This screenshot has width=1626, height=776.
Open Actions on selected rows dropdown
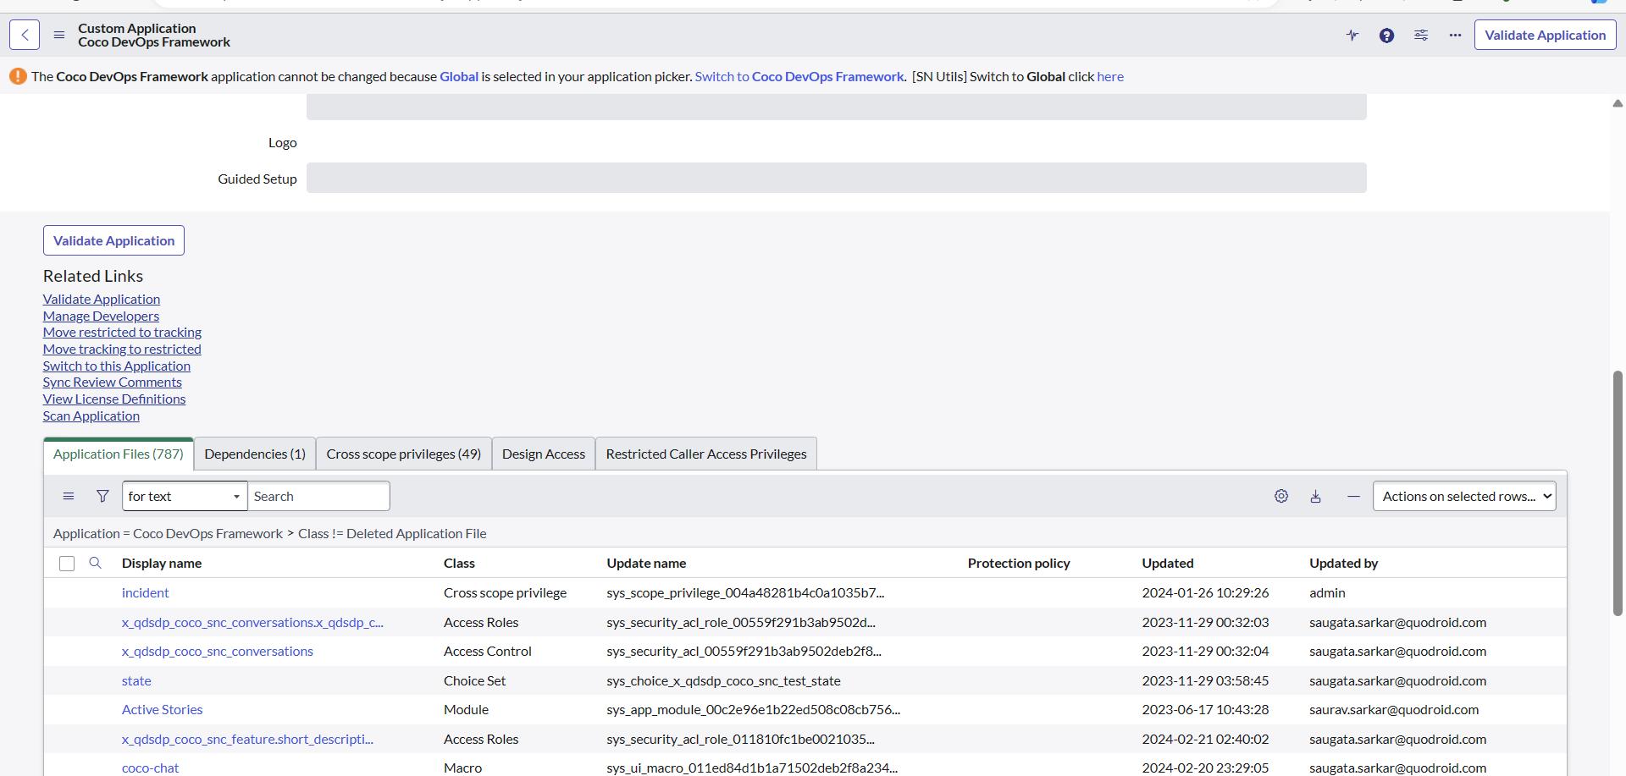[1464, 496]
